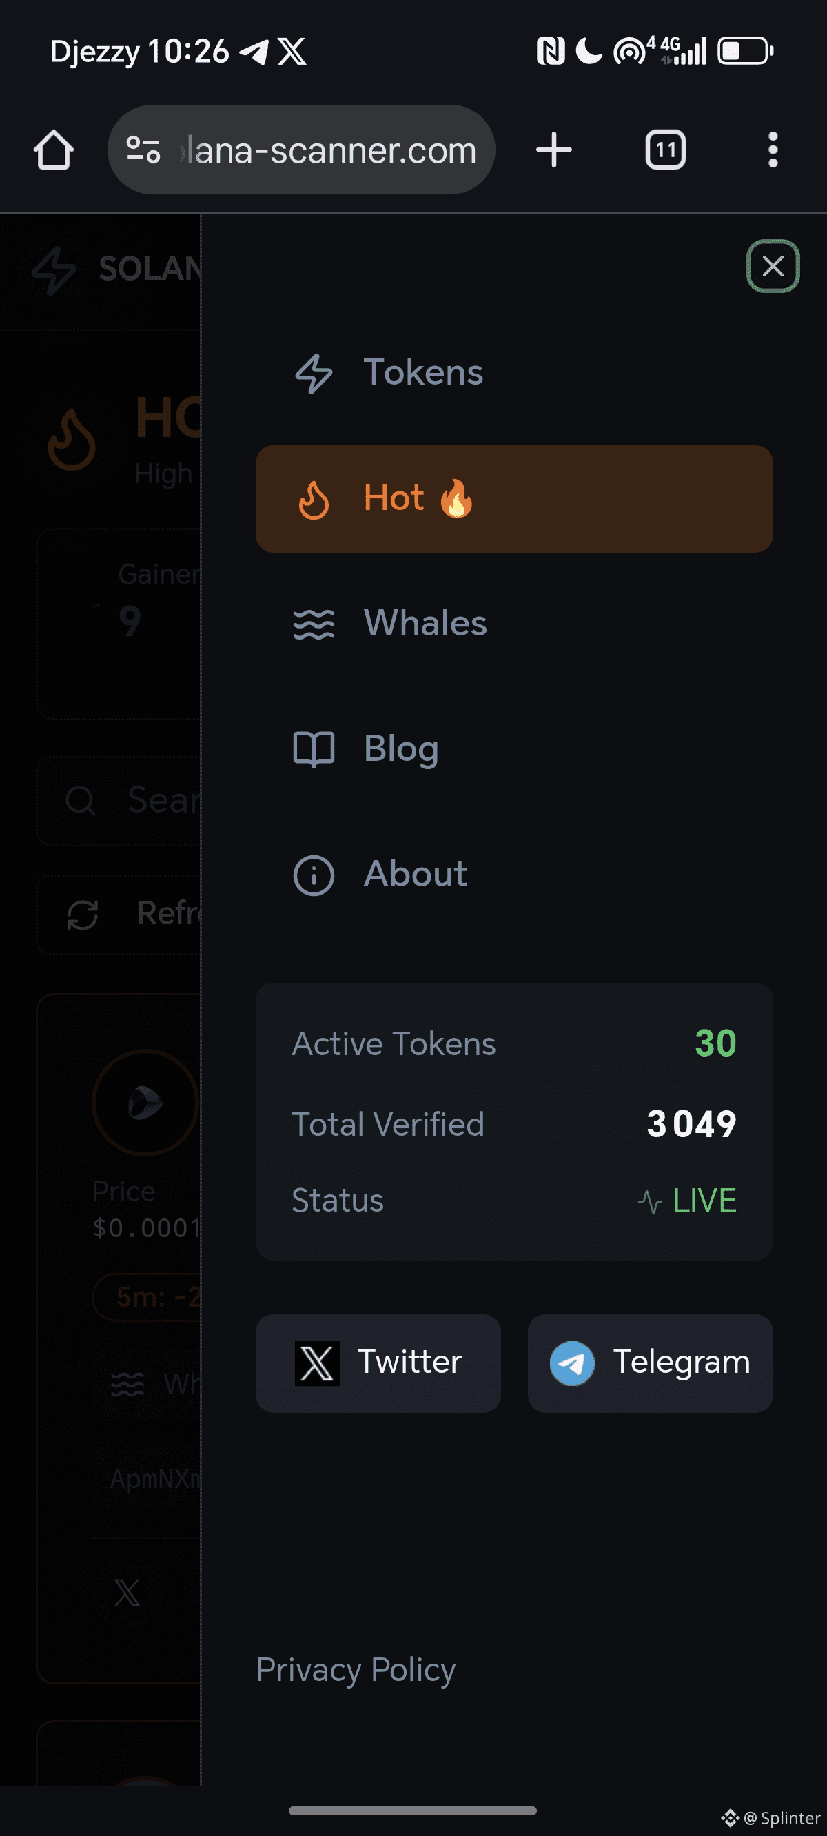Image resolution: width=827 pixels, height=1836 pixels.
Task: Open a new tab with plus icon
Action: click(554, 150)
